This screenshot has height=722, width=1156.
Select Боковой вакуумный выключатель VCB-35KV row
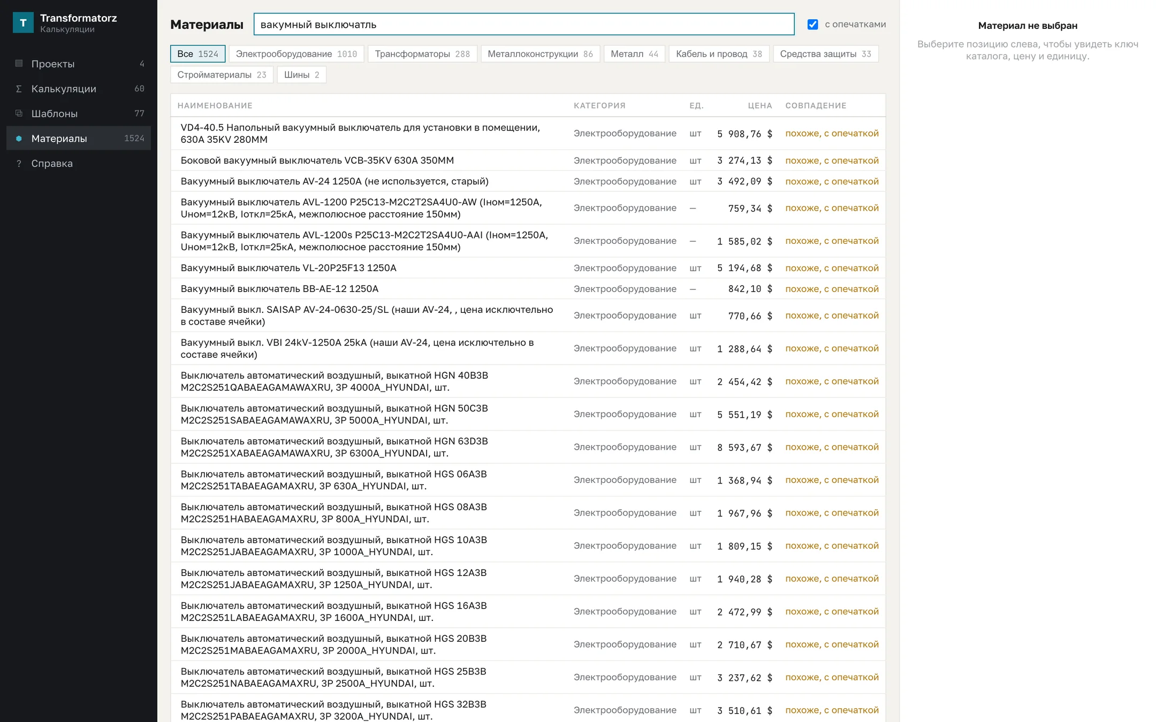tap(528, 160)
